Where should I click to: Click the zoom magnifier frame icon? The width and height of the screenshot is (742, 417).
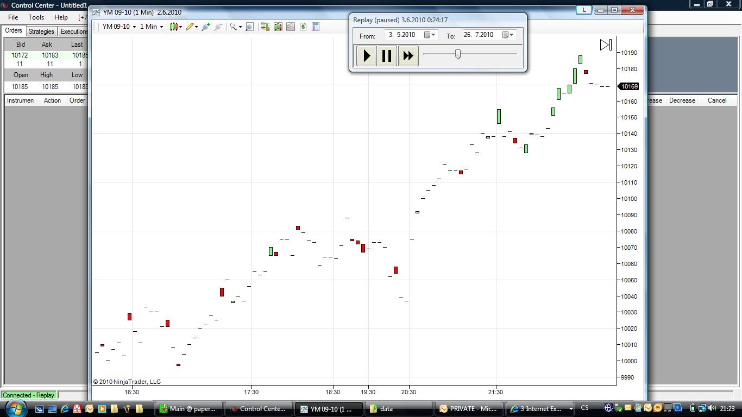[249, 27]
